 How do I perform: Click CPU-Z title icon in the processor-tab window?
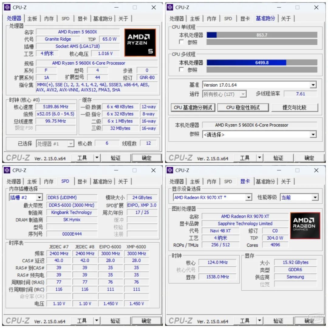click(7, 7)
